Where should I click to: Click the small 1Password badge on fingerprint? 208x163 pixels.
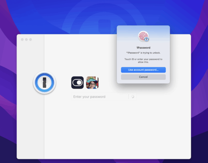point(146,39)
